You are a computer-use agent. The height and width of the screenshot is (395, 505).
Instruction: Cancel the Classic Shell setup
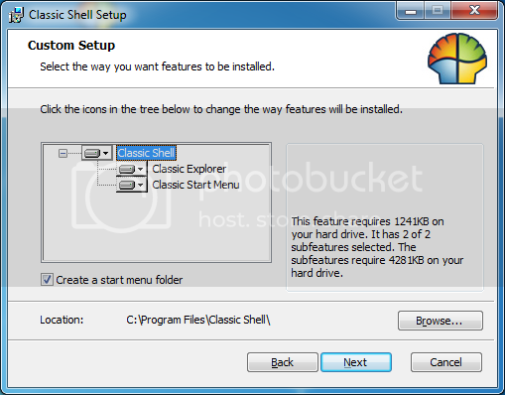446,362
